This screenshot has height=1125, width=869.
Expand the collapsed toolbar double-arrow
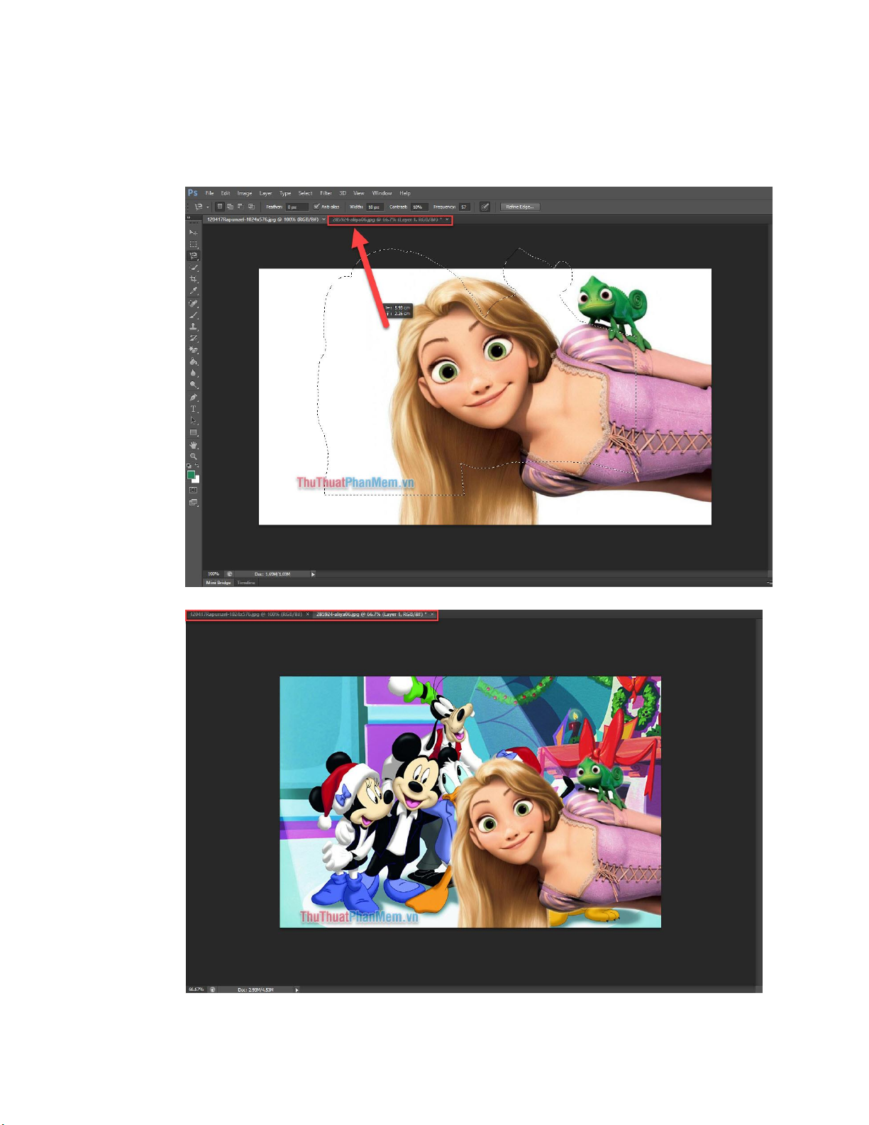pos(189,218)
